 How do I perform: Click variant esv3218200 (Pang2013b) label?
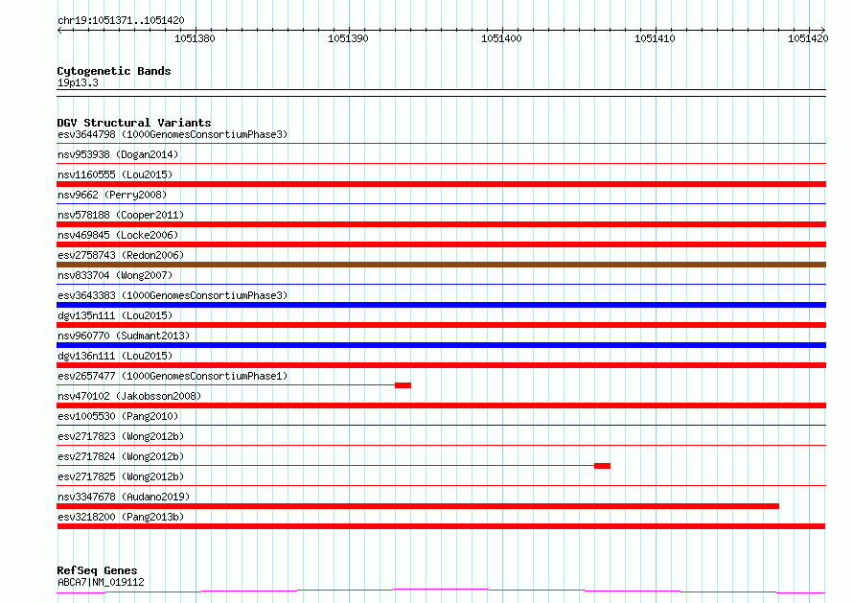[x=121, y=517]
